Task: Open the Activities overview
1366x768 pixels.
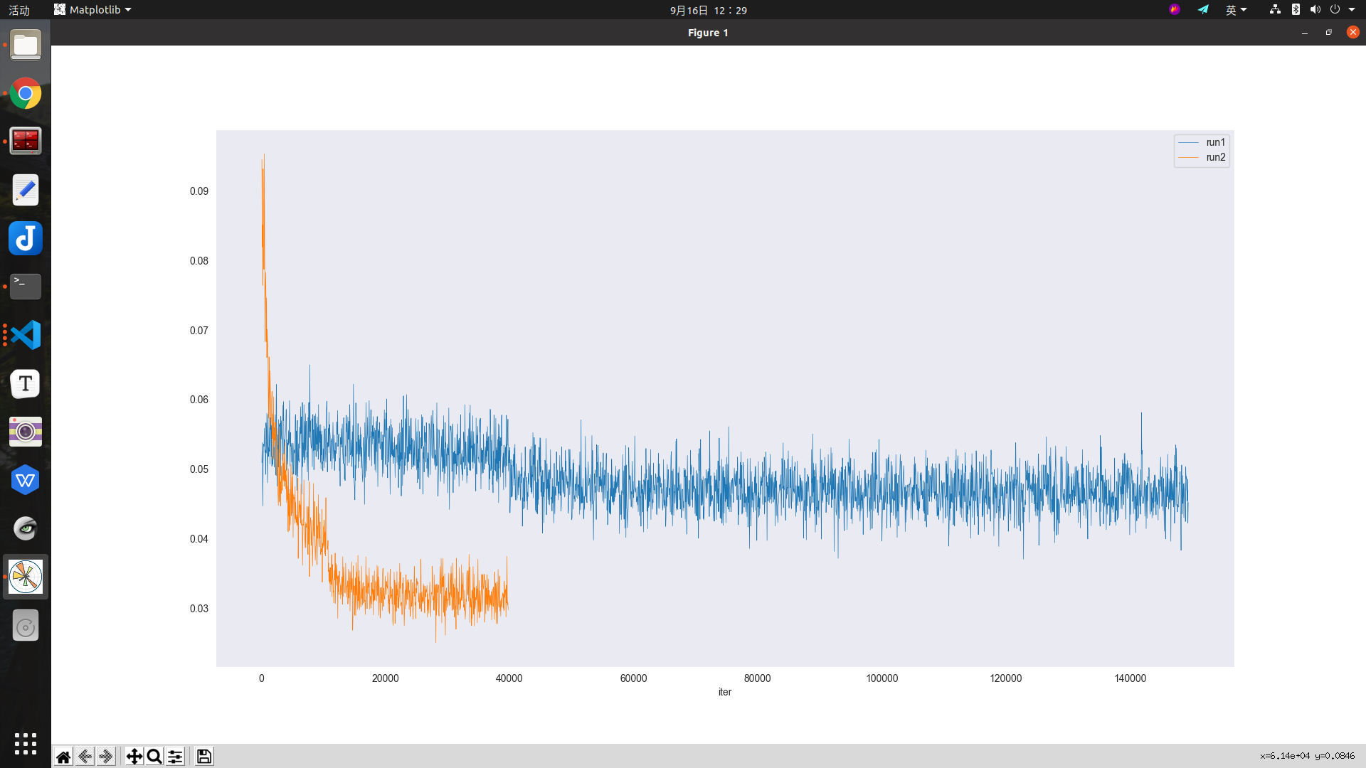Action: 18,9
